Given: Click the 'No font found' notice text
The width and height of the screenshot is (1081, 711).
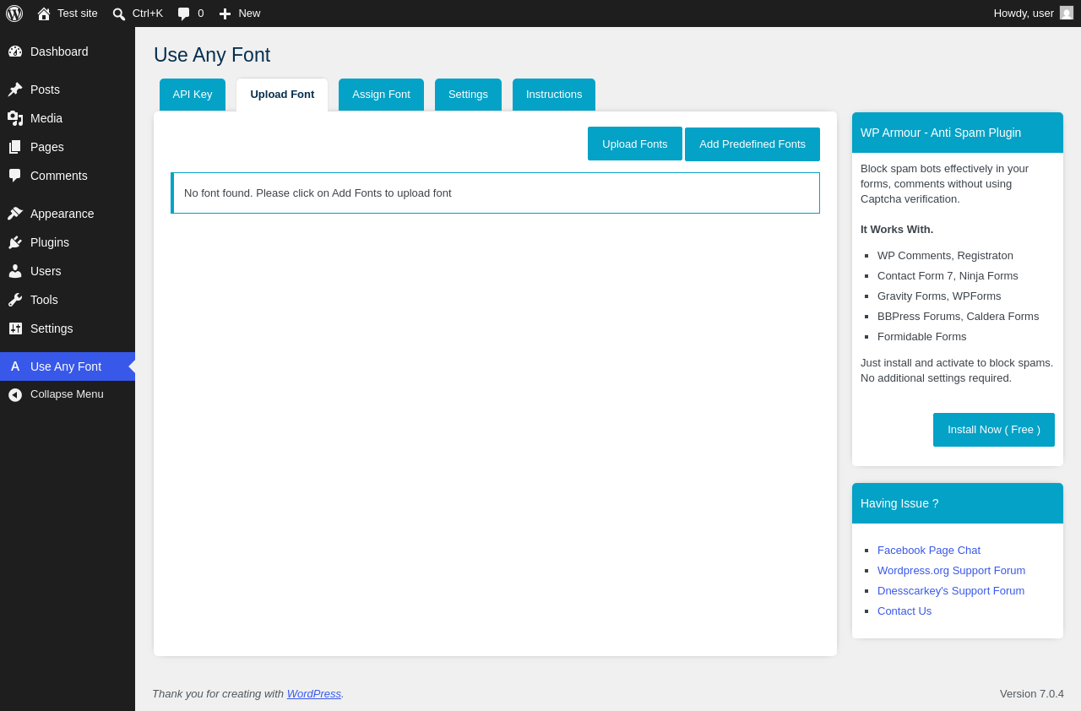Looking at the screenshot, I should 318,193.
